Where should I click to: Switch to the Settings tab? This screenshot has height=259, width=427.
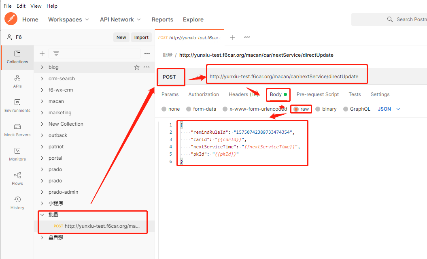click(380, 94)
